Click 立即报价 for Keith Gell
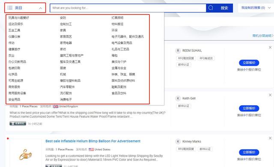The width and height of the screenshot is (274, 167). (249, 108)
